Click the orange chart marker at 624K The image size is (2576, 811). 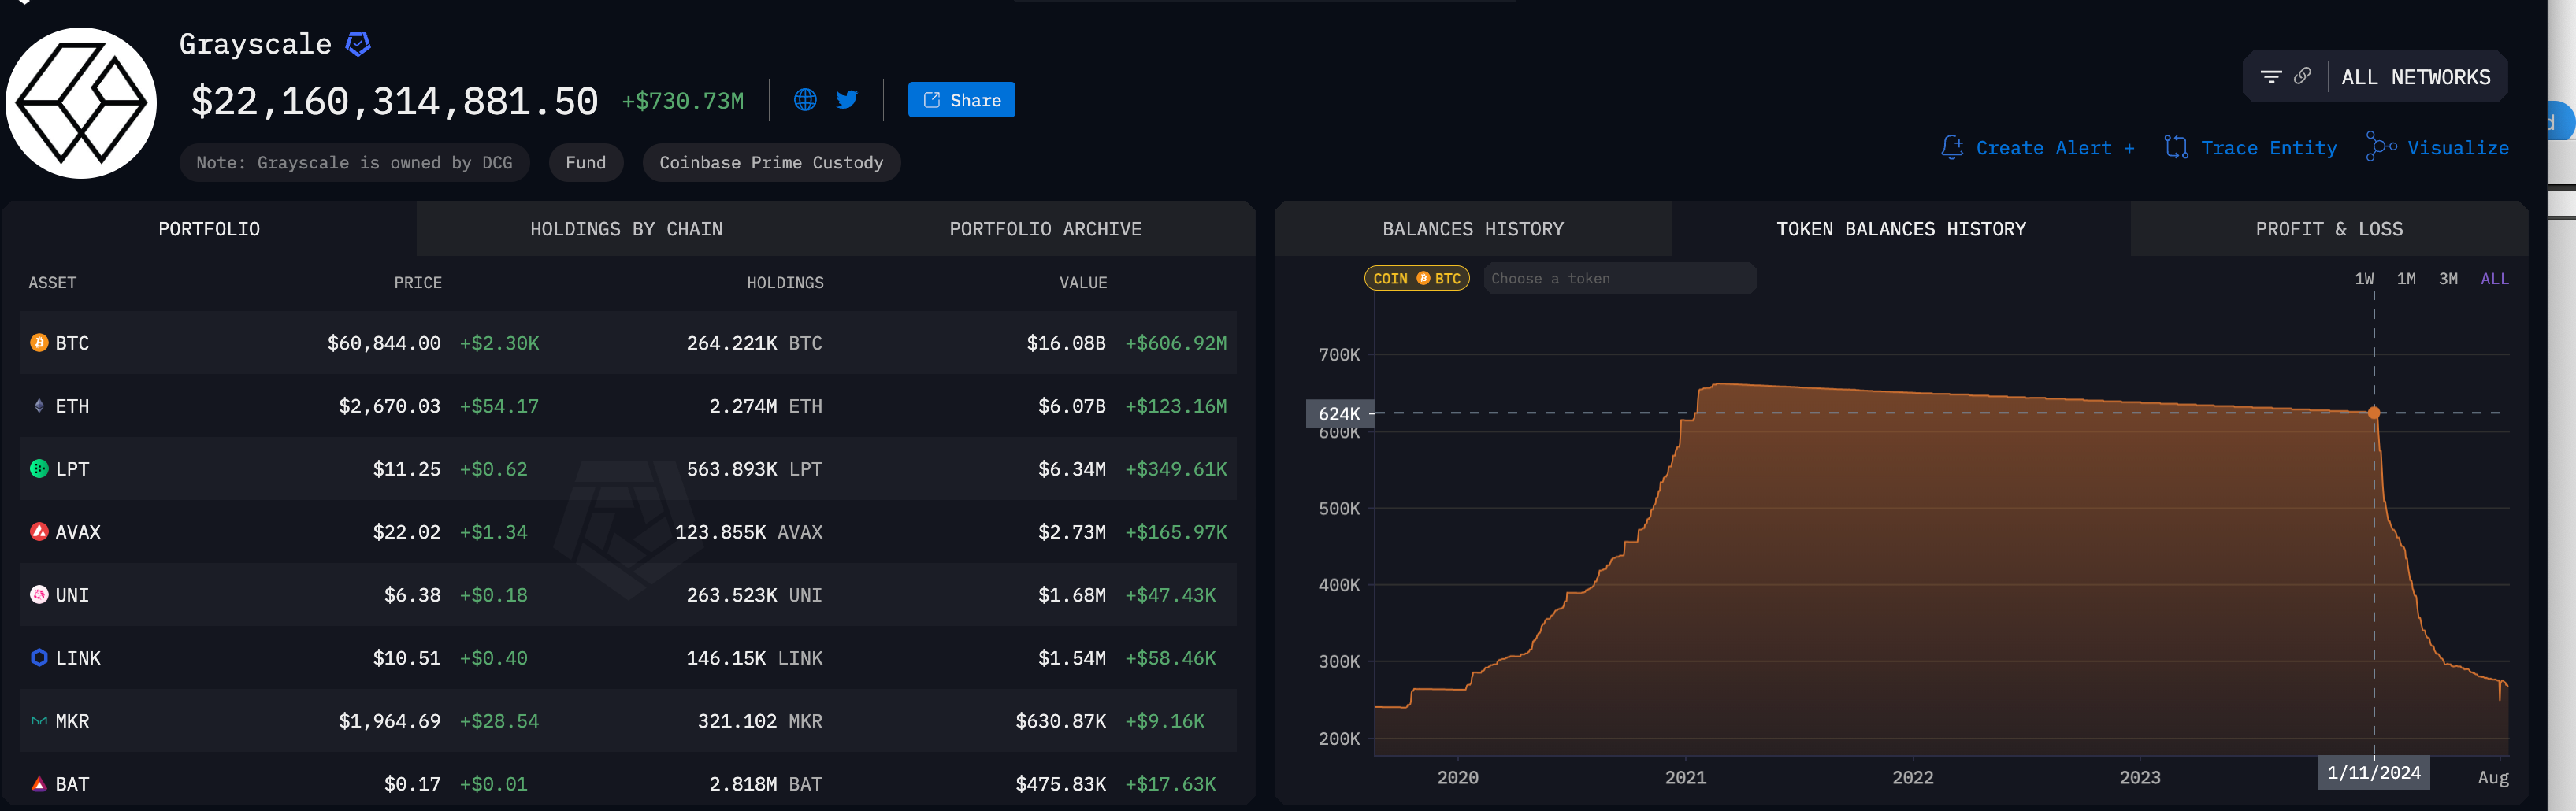click(x=2374, y=412)
